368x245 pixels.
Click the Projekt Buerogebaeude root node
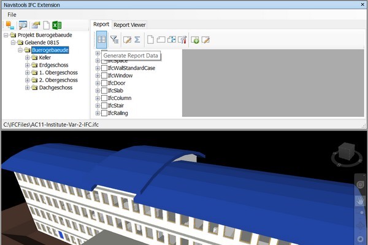[42, 35]
